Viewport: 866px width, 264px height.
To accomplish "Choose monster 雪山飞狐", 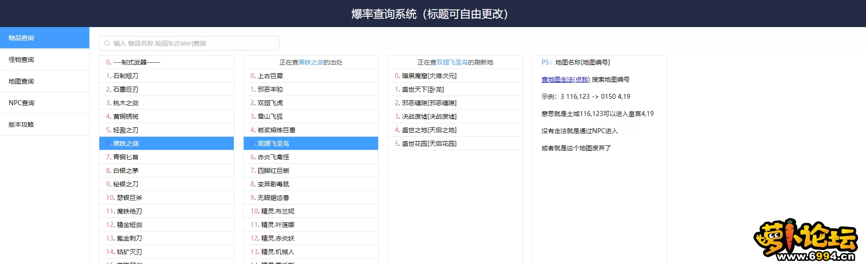I will [x=270, y=116].
